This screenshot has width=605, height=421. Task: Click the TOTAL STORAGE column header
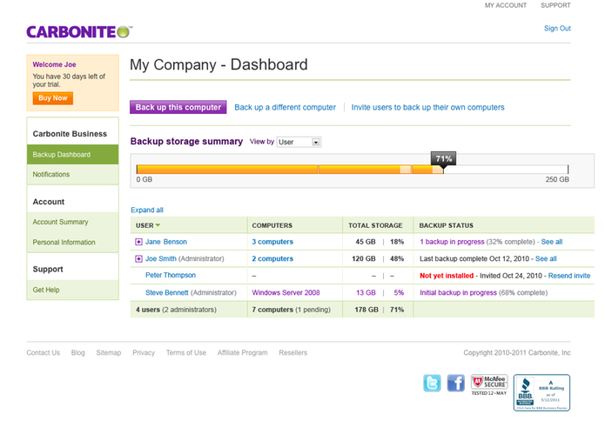point(375,225)
